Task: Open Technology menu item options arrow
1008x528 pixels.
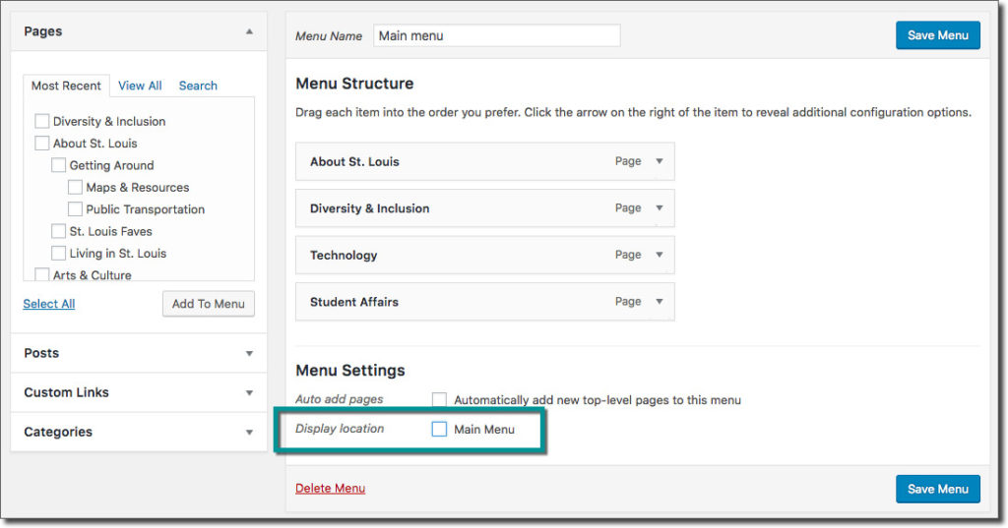Action: click(x=660, y=255)
